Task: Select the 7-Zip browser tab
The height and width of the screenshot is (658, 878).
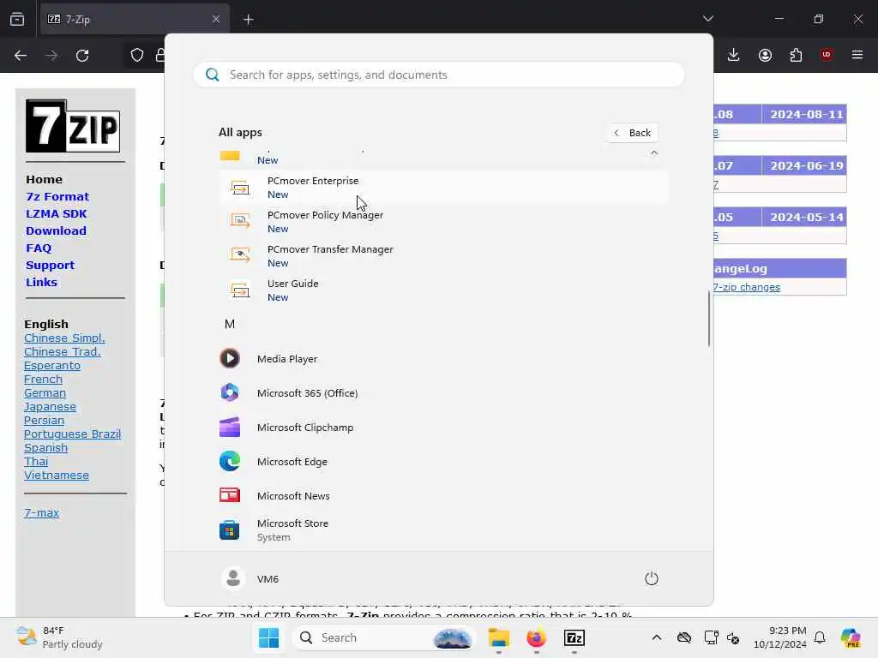Action: 135,19
